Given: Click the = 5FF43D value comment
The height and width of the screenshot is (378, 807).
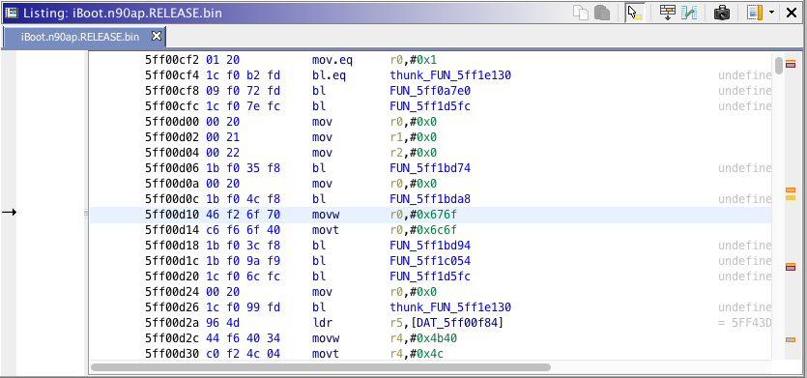Looking at the screenshot, I should [x=745, y=323].
